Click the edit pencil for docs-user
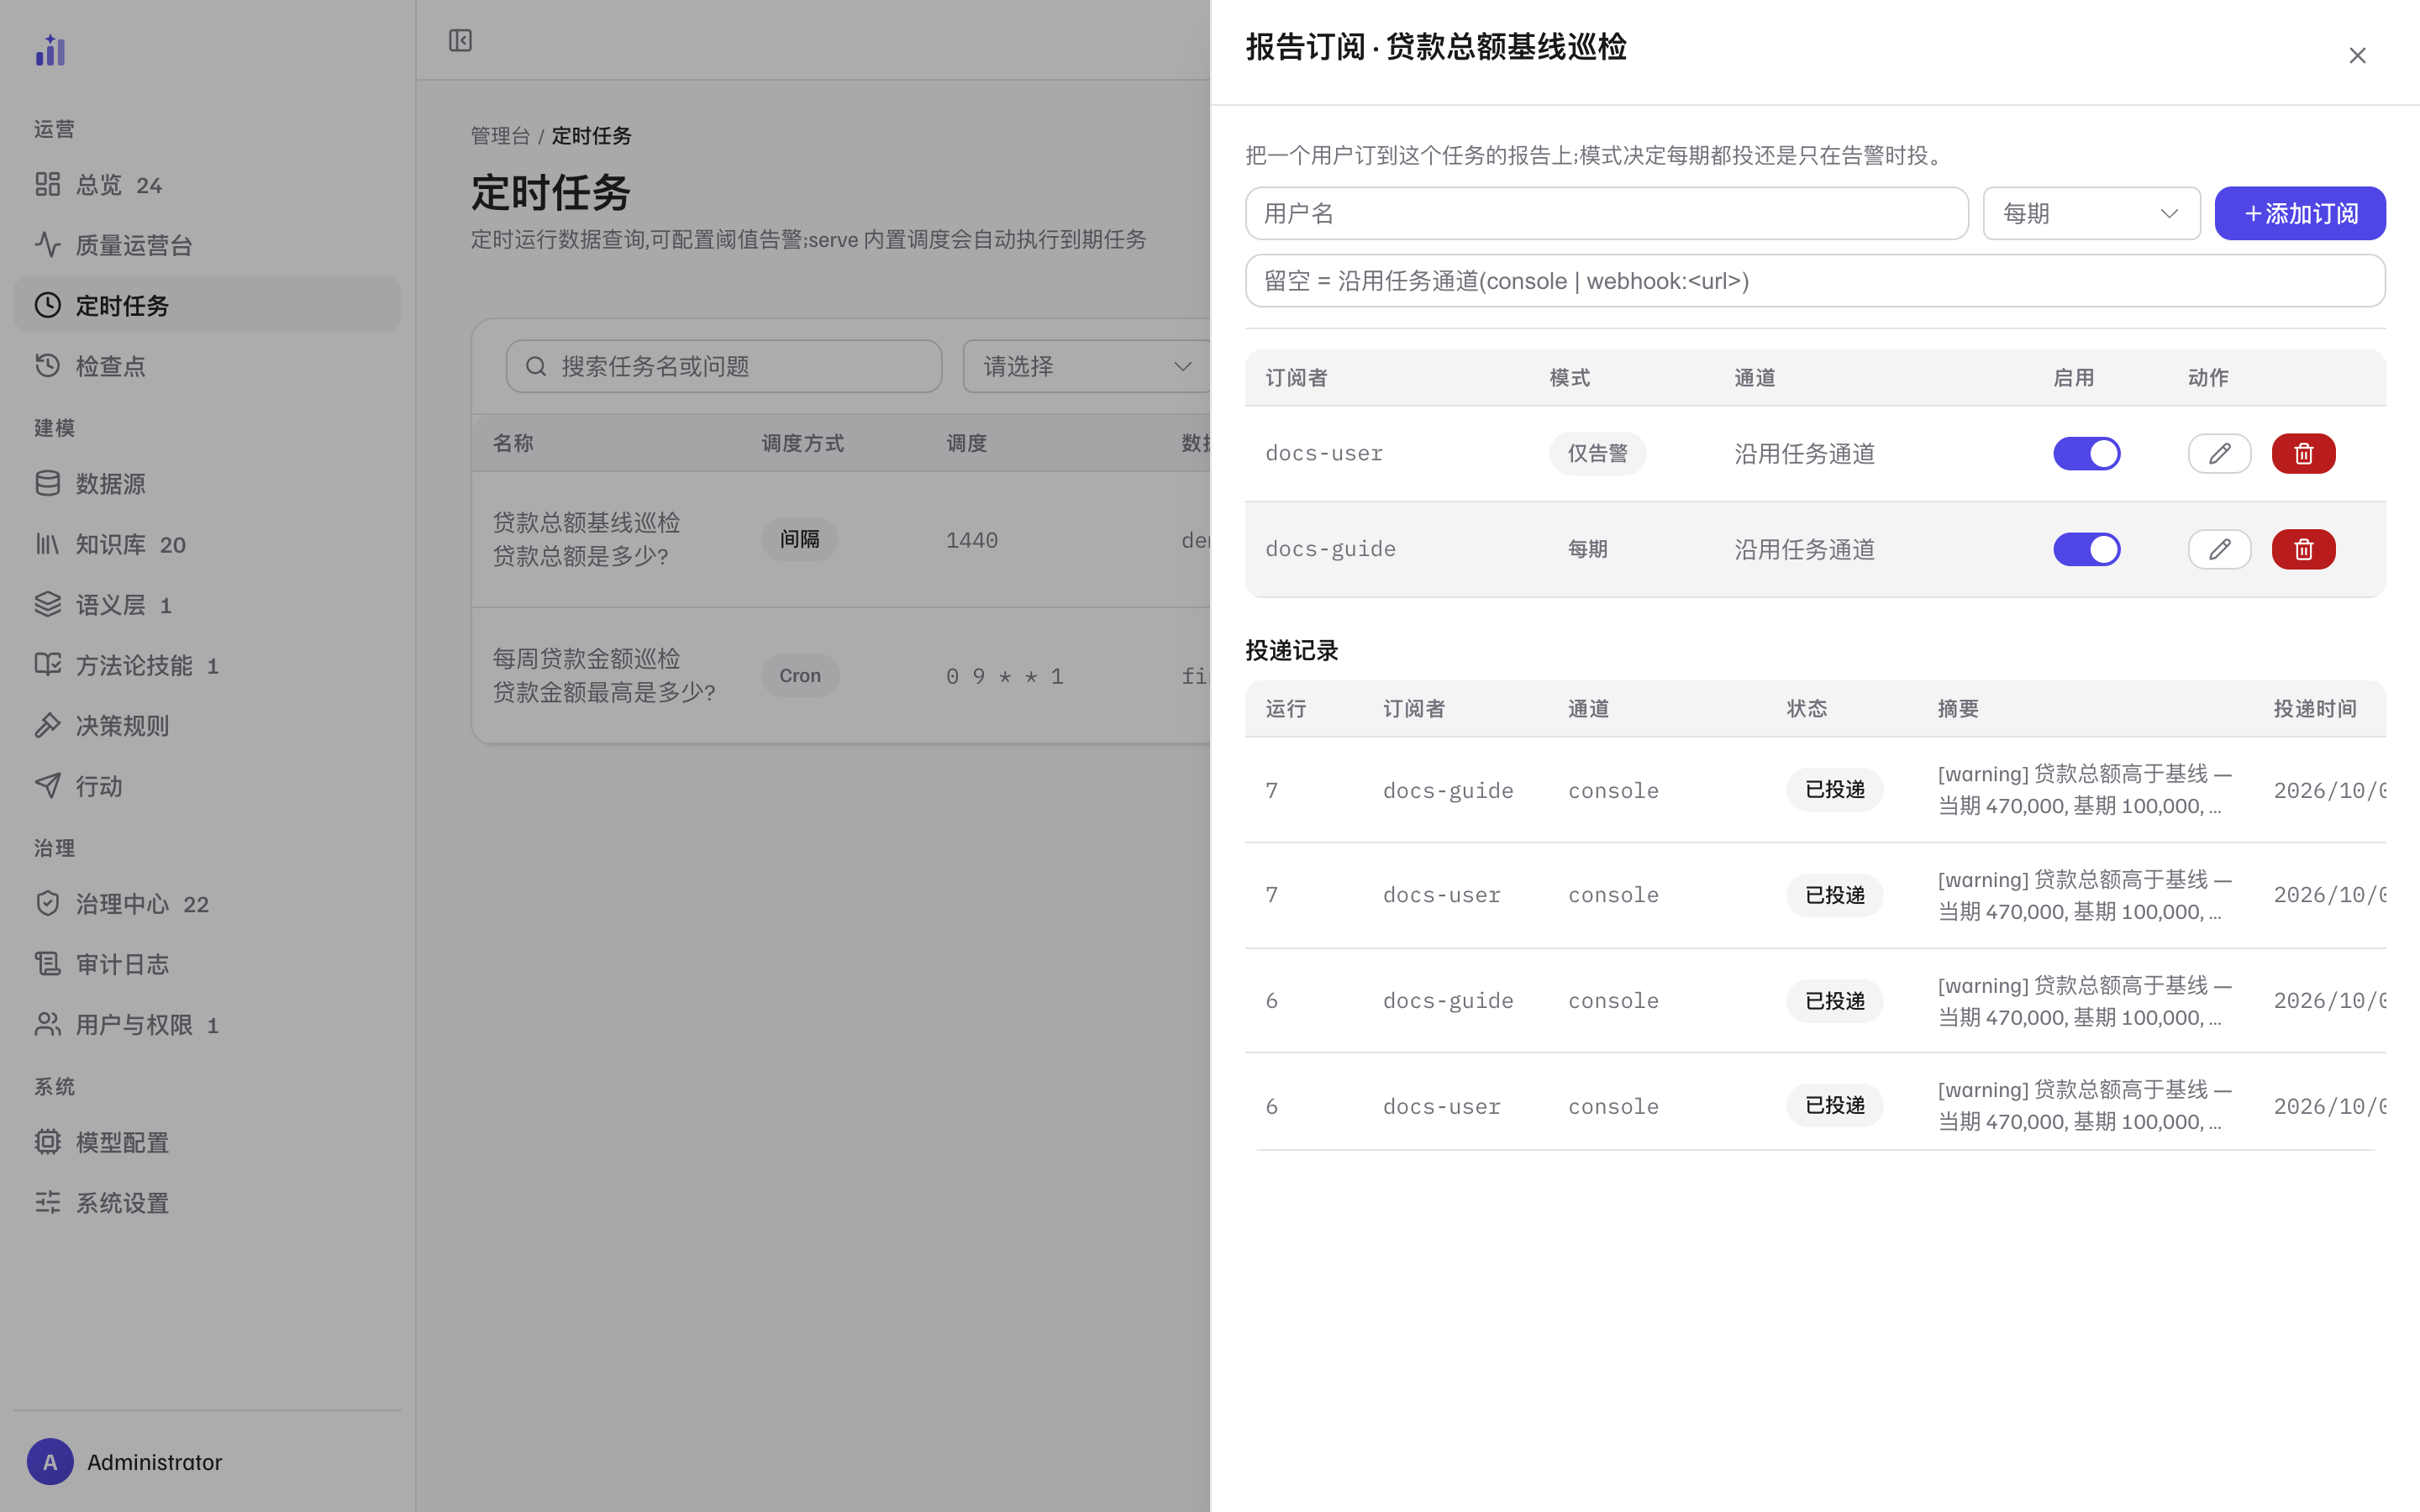The width and height of the screenshot is (2420, 1512). tap(2219, 454)
